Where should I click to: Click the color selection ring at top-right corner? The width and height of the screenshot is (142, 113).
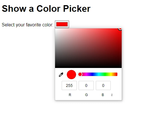120,29
